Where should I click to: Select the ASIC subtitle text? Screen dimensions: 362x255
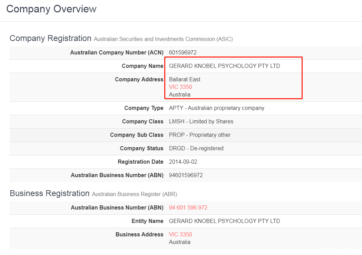coord(163,39)
